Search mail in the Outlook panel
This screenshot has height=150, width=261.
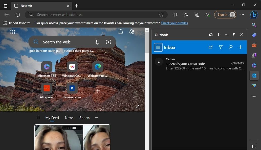(230, 47)
